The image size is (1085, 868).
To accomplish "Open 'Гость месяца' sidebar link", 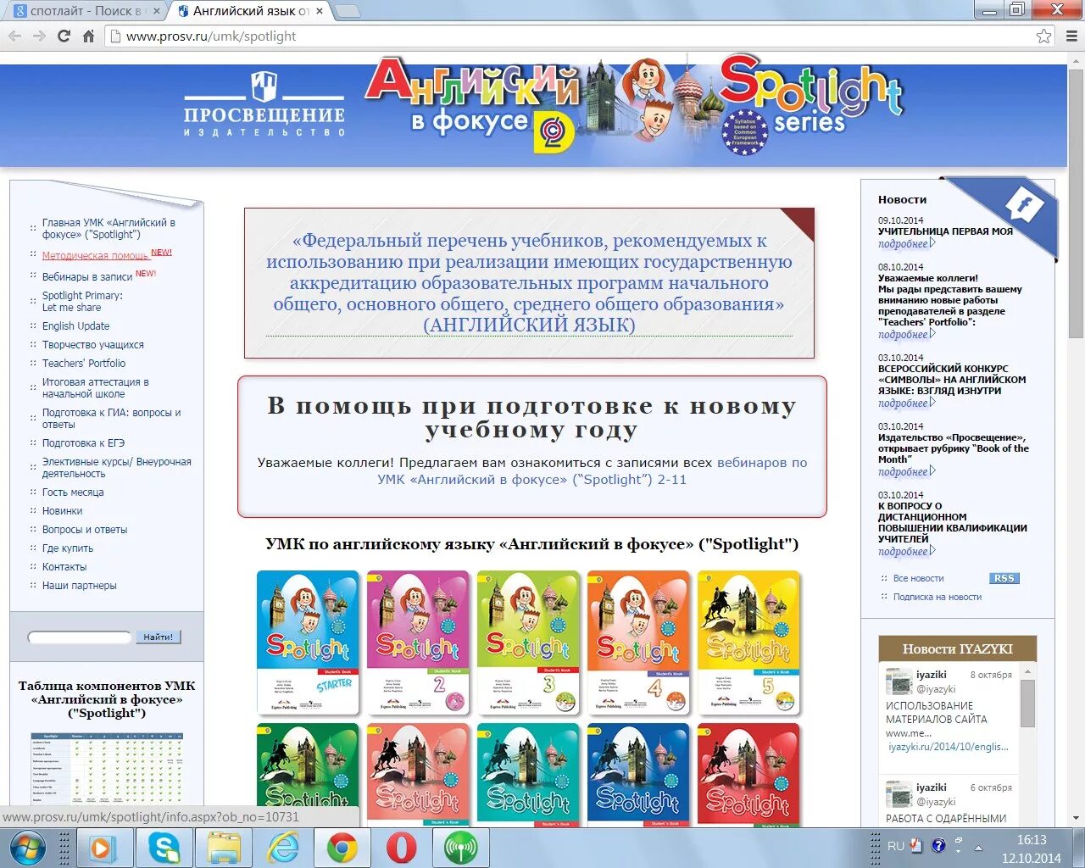I will [x=73, y=492].
